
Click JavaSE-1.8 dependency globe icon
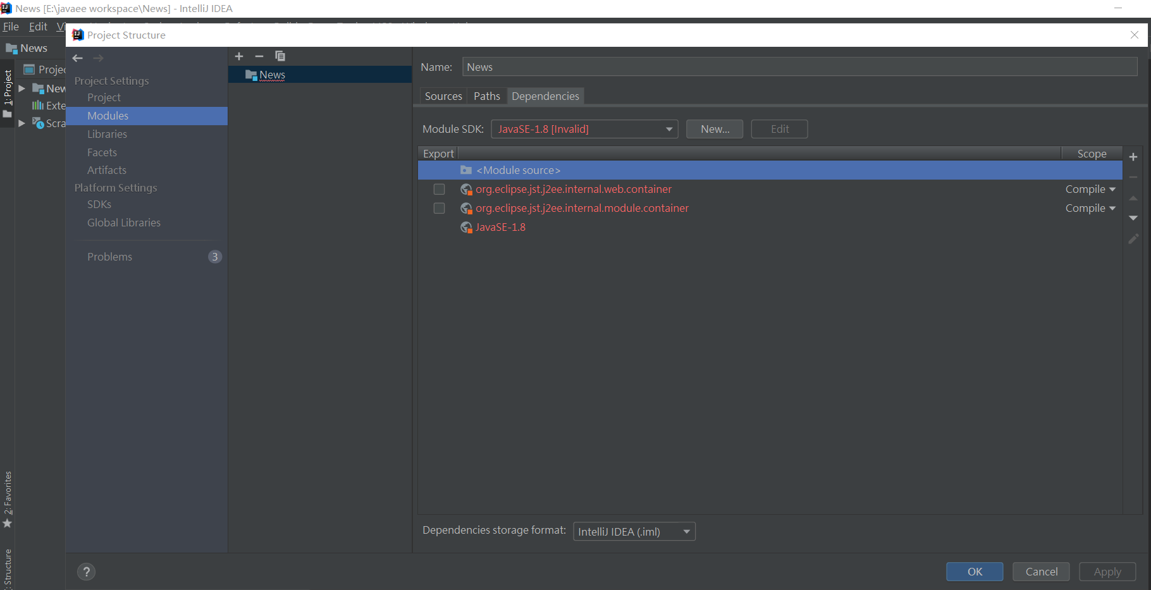point(466,227)
